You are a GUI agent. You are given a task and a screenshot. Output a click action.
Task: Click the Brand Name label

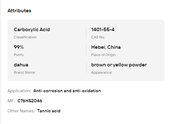pyautogui.click(x=24, y=72)
